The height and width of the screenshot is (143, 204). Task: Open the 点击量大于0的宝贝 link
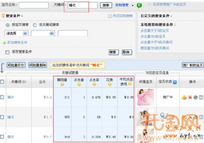155,31
